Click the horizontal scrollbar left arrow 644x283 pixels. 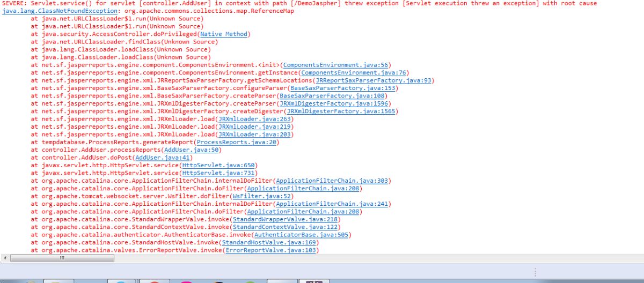tap(6, 258)
